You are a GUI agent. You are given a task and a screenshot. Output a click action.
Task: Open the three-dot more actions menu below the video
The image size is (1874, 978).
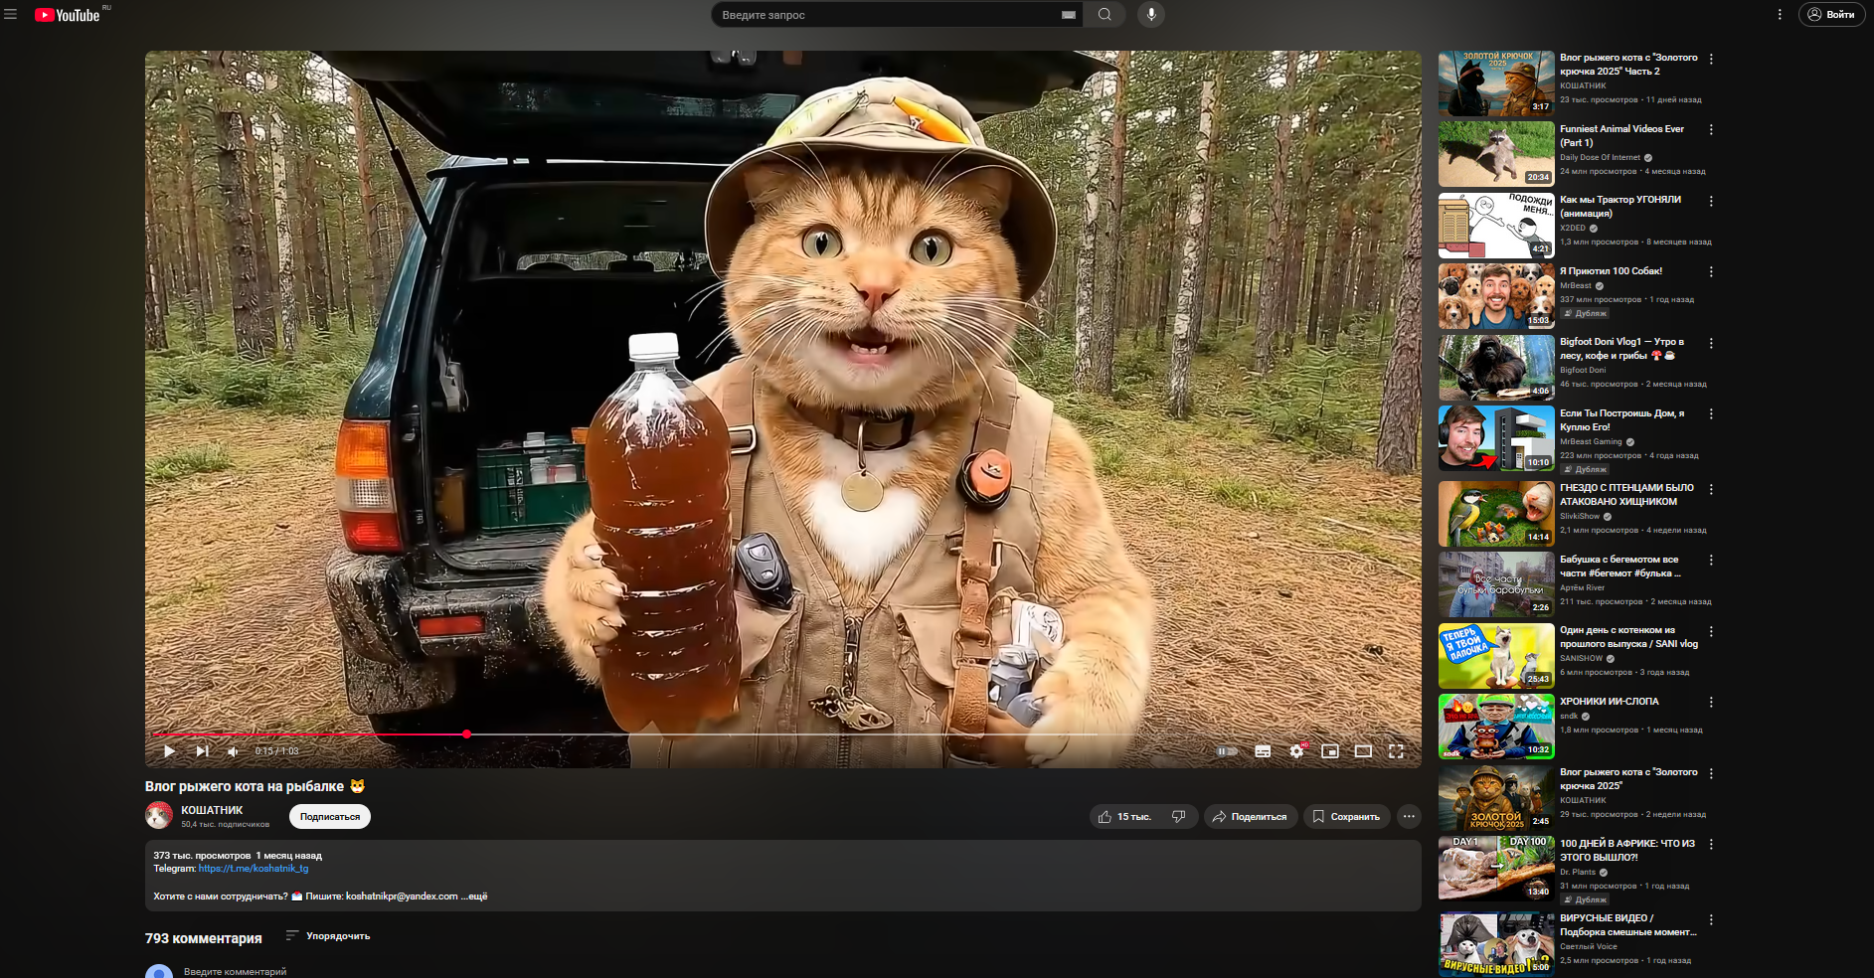(x=1409, y=817)
